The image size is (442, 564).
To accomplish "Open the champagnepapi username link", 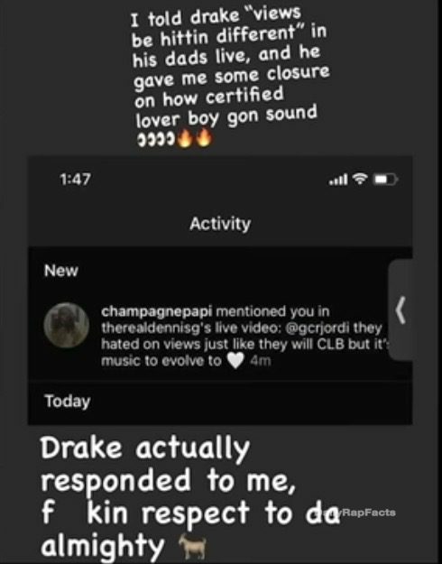I will tap(156, 311).
